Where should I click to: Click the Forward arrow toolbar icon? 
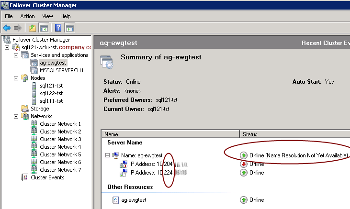17,28
